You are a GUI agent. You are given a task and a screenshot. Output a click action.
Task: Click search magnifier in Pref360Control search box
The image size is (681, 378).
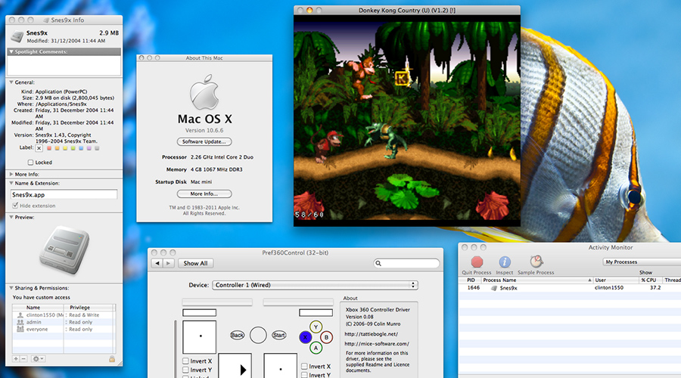[x=378, y=263]
